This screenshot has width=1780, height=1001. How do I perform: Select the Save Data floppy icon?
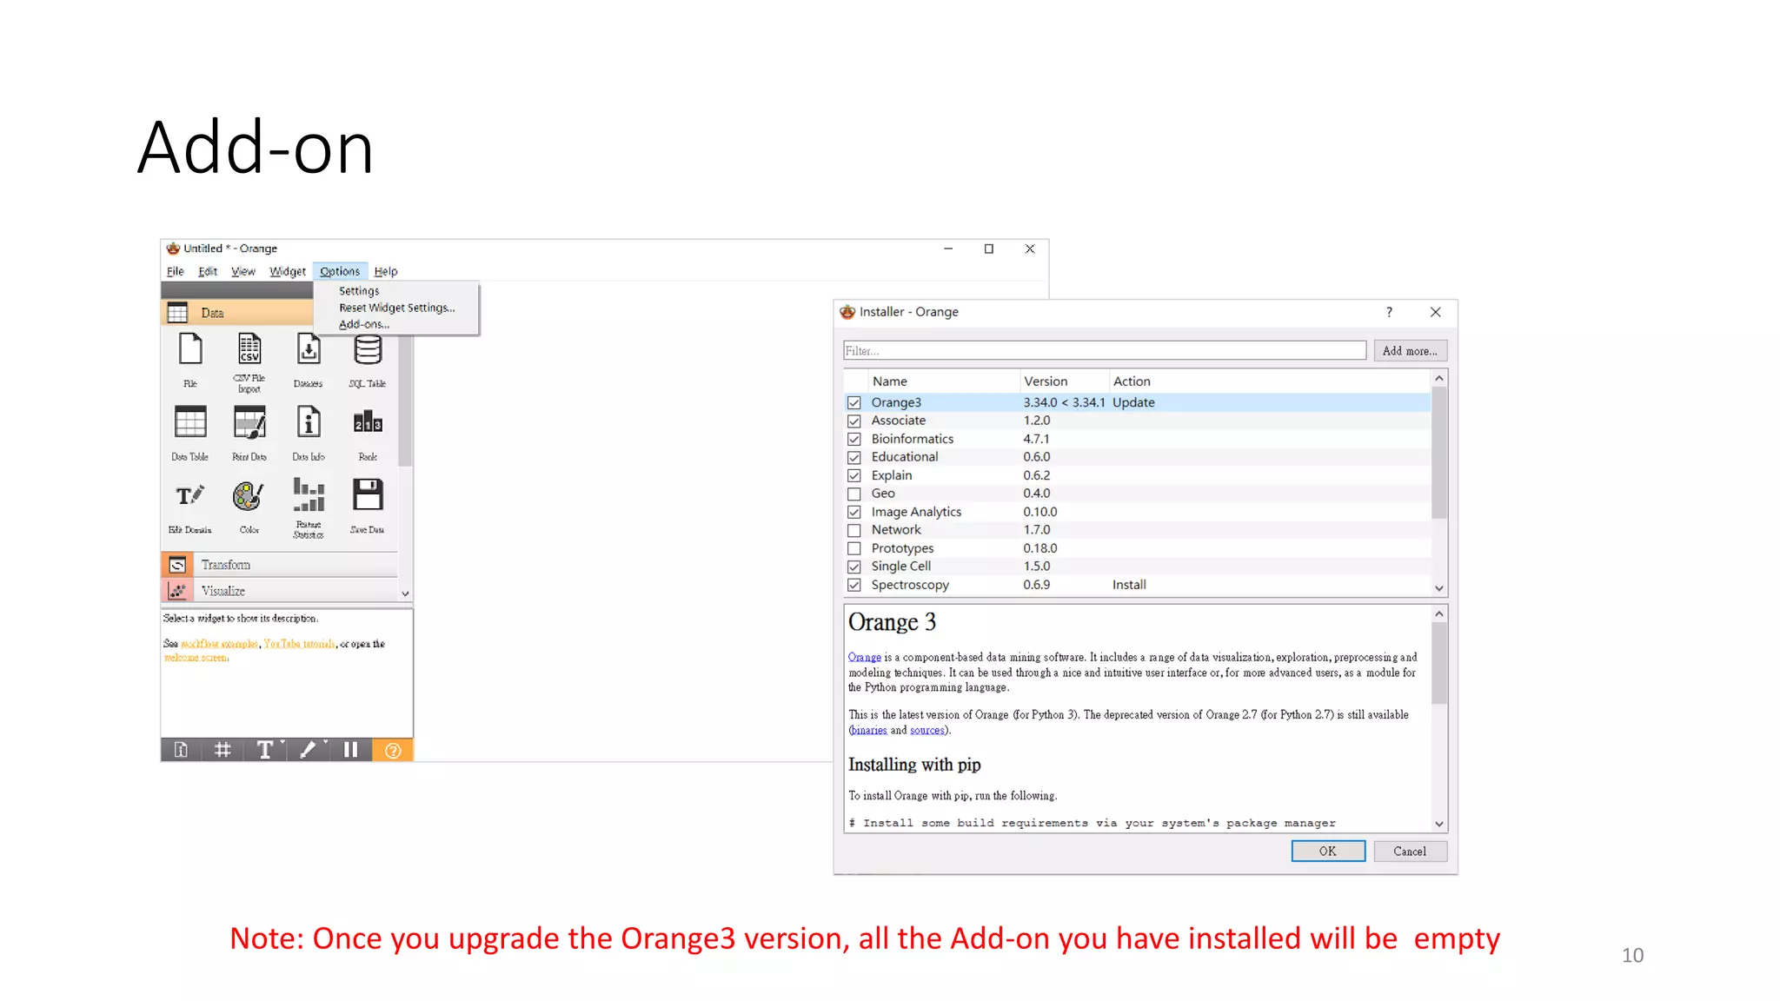(x=368, y=495)
